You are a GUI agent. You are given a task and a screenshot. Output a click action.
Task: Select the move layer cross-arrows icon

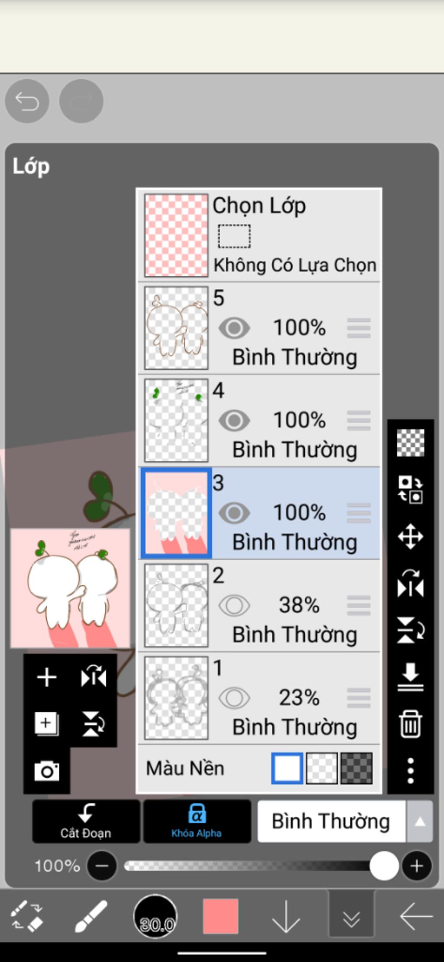click(410, 537)
